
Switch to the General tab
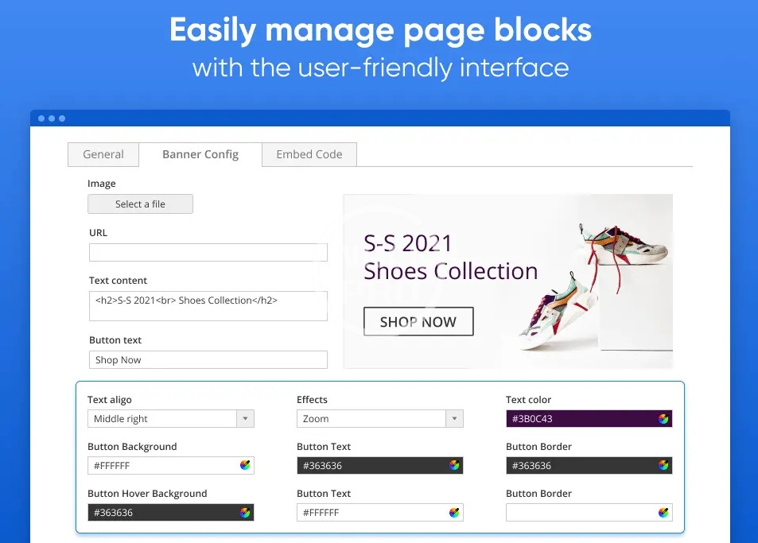pos(103,154)
